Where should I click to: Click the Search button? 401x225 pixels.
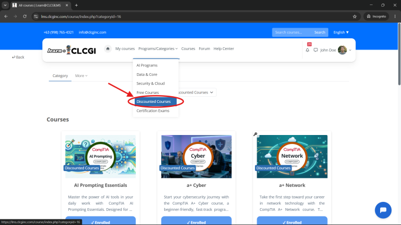319,33
